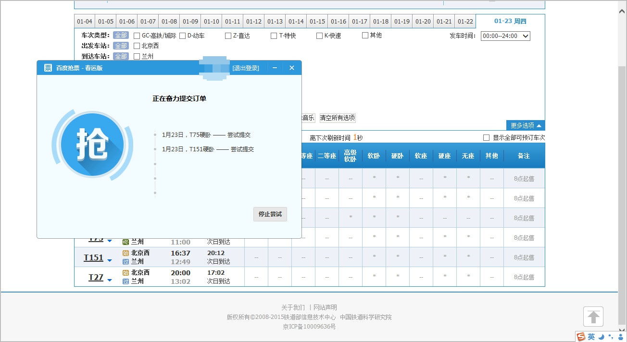Toggle the 英 language mode indicator
The image size is (627, 342).
point(591,337)
